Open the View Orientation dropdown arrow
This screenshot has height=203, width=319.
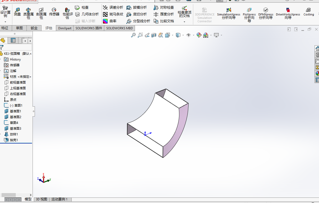tap(172, 35)
